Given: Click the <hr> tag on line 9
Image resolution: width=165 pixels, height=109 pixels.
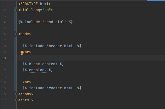Looking at the screenshot, I should 27,52.
